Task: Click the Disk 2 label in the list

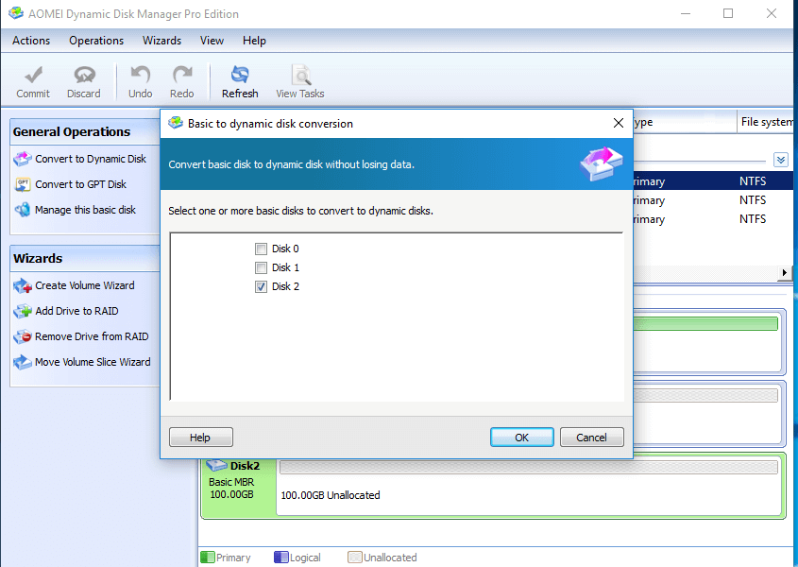Action: click(285, 286)
